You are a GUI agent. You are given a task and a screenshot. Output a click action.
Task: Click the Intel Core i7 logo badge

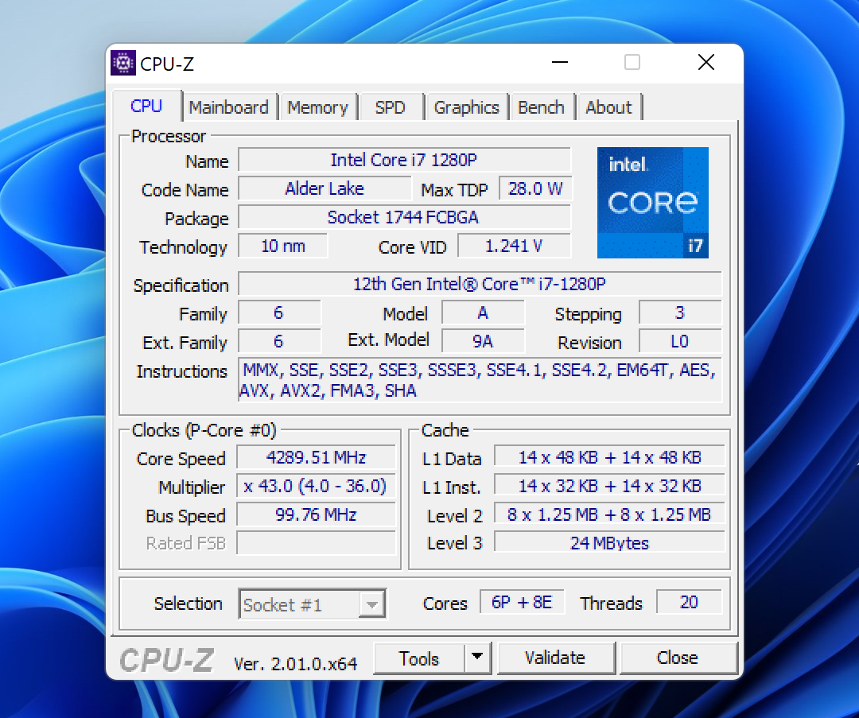(652, 203)
